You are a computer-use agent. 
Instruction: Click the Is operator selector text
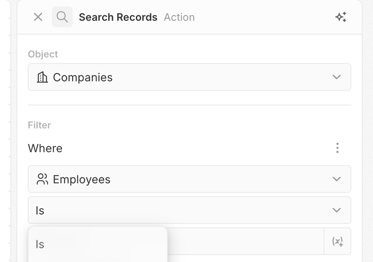tap(40, 211)
